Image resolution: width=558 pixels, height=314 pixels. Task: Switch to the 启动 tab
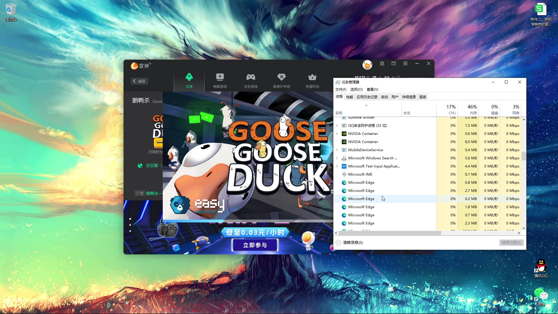pos(384,97)
